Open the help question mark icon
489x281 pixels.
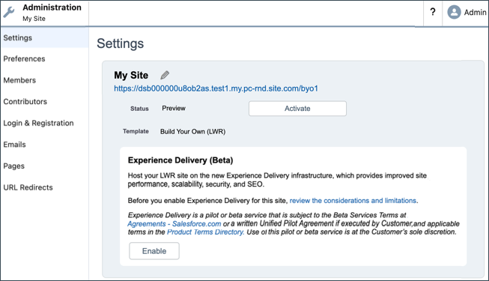(x=433, y=12)
